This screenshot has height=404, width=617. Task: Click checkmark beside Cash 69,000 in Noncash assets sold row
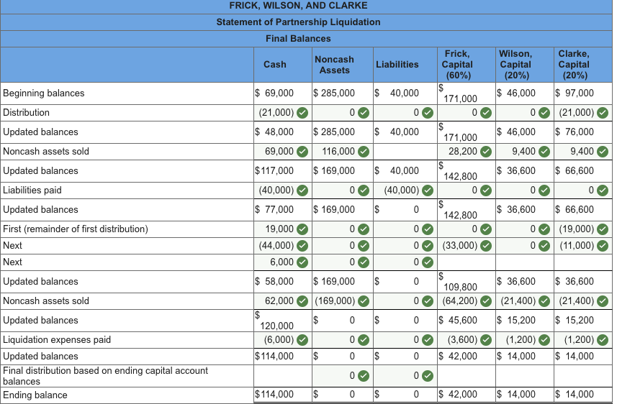[302, 151]
